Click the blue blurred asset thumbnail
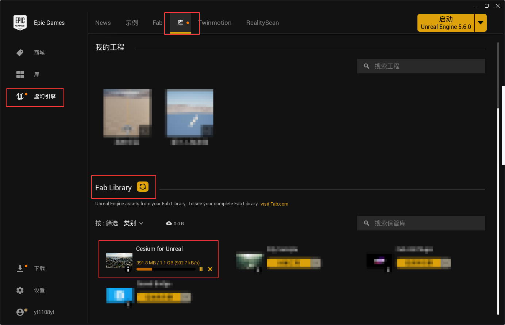This screenshot has width=505, height=325. 120,295
